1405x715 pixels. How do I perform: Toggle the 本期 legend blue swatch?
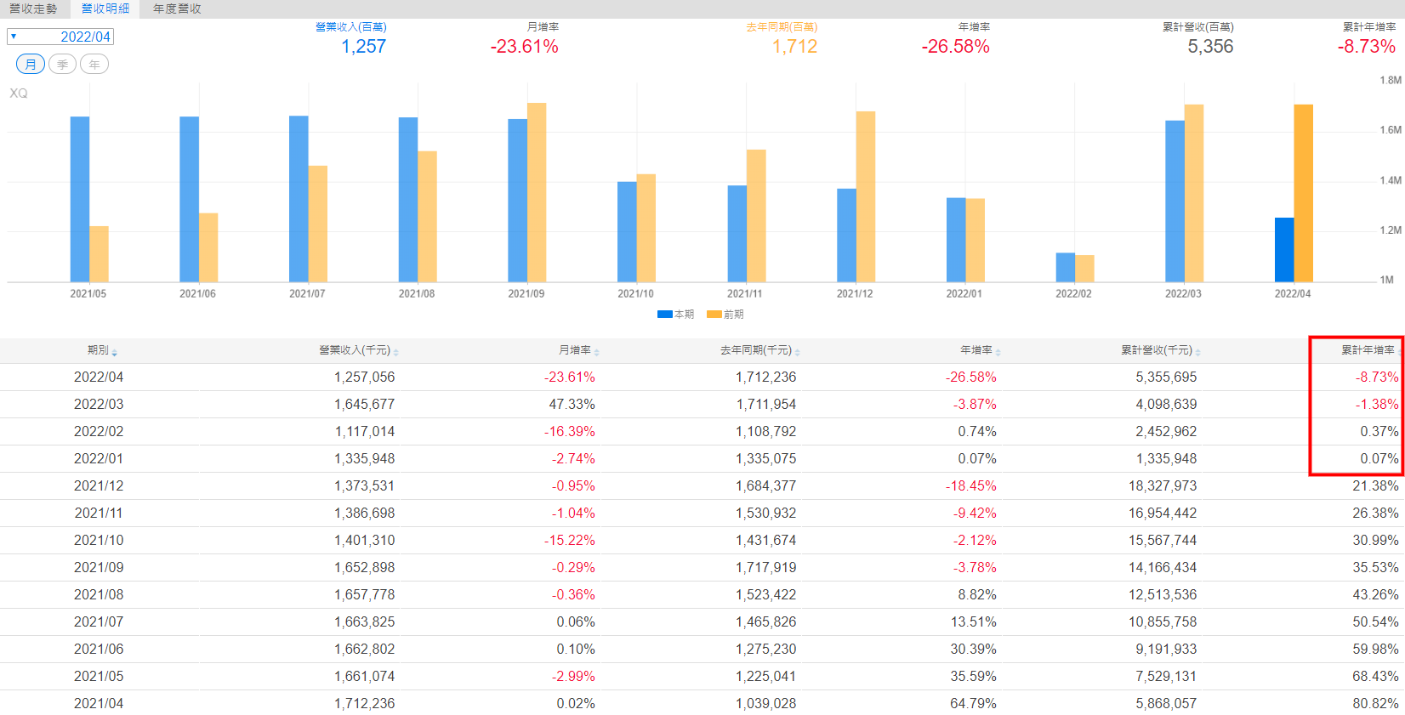[665, 315]
